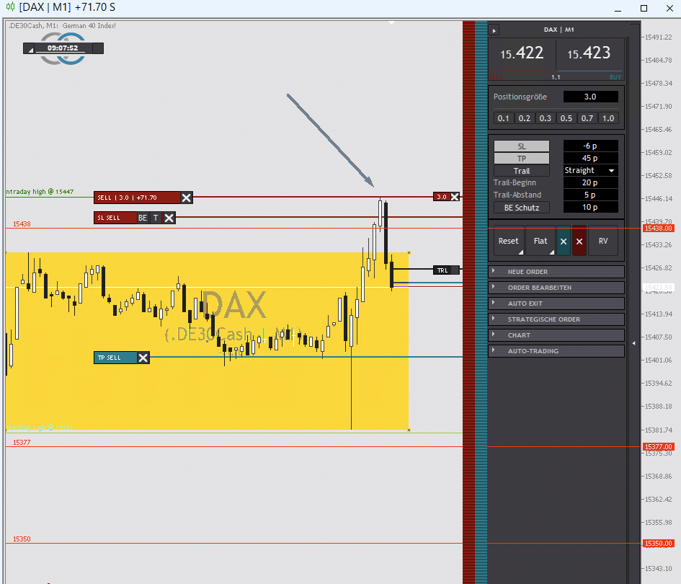Close the SELL 3.0 position with its X

[187, 198]
